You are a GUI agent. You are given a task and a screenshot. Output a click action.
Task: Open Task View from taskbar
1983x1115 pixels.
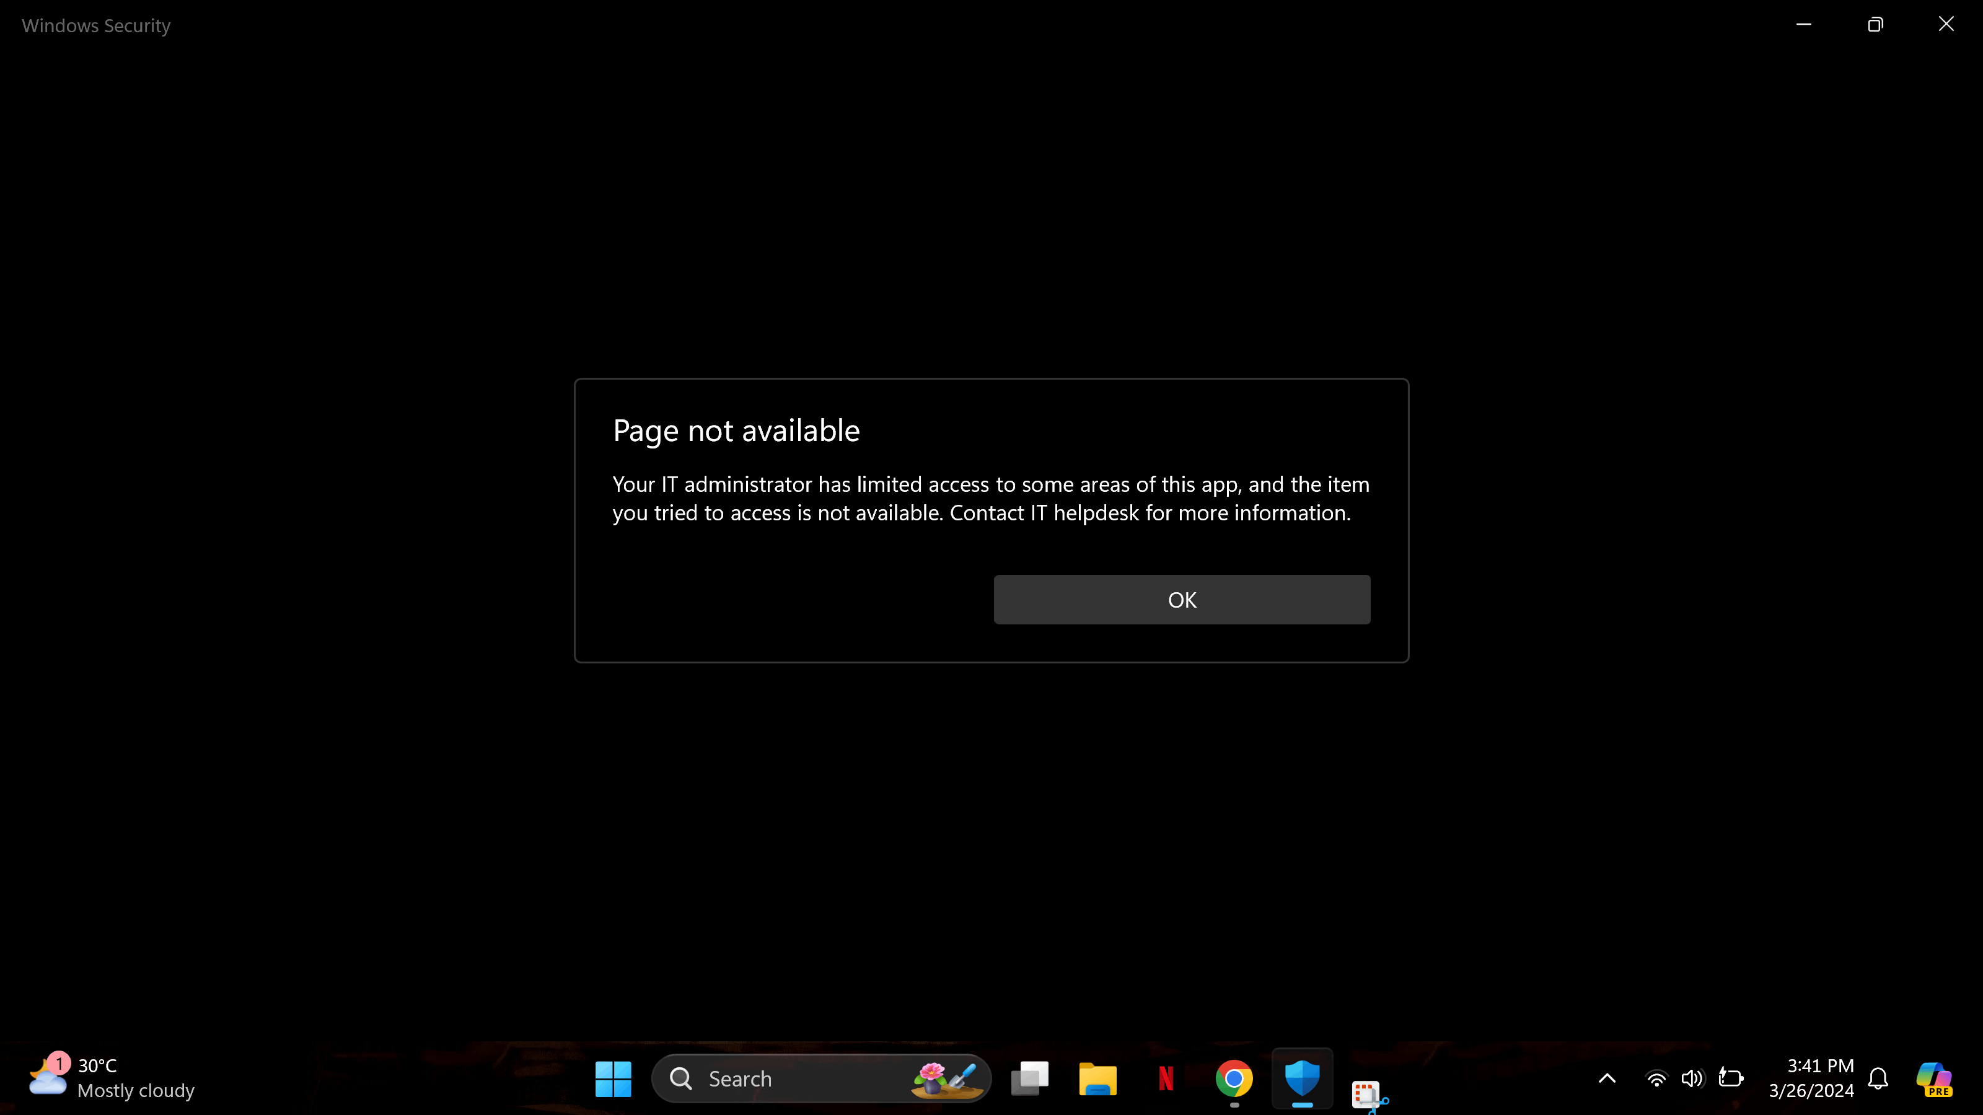pos(1029,1079)
